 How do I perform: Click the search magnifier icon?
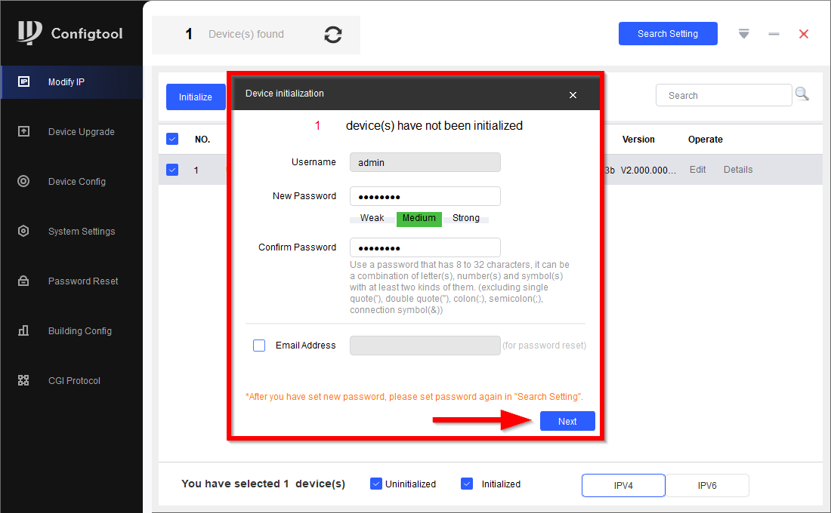coord(802,95)
